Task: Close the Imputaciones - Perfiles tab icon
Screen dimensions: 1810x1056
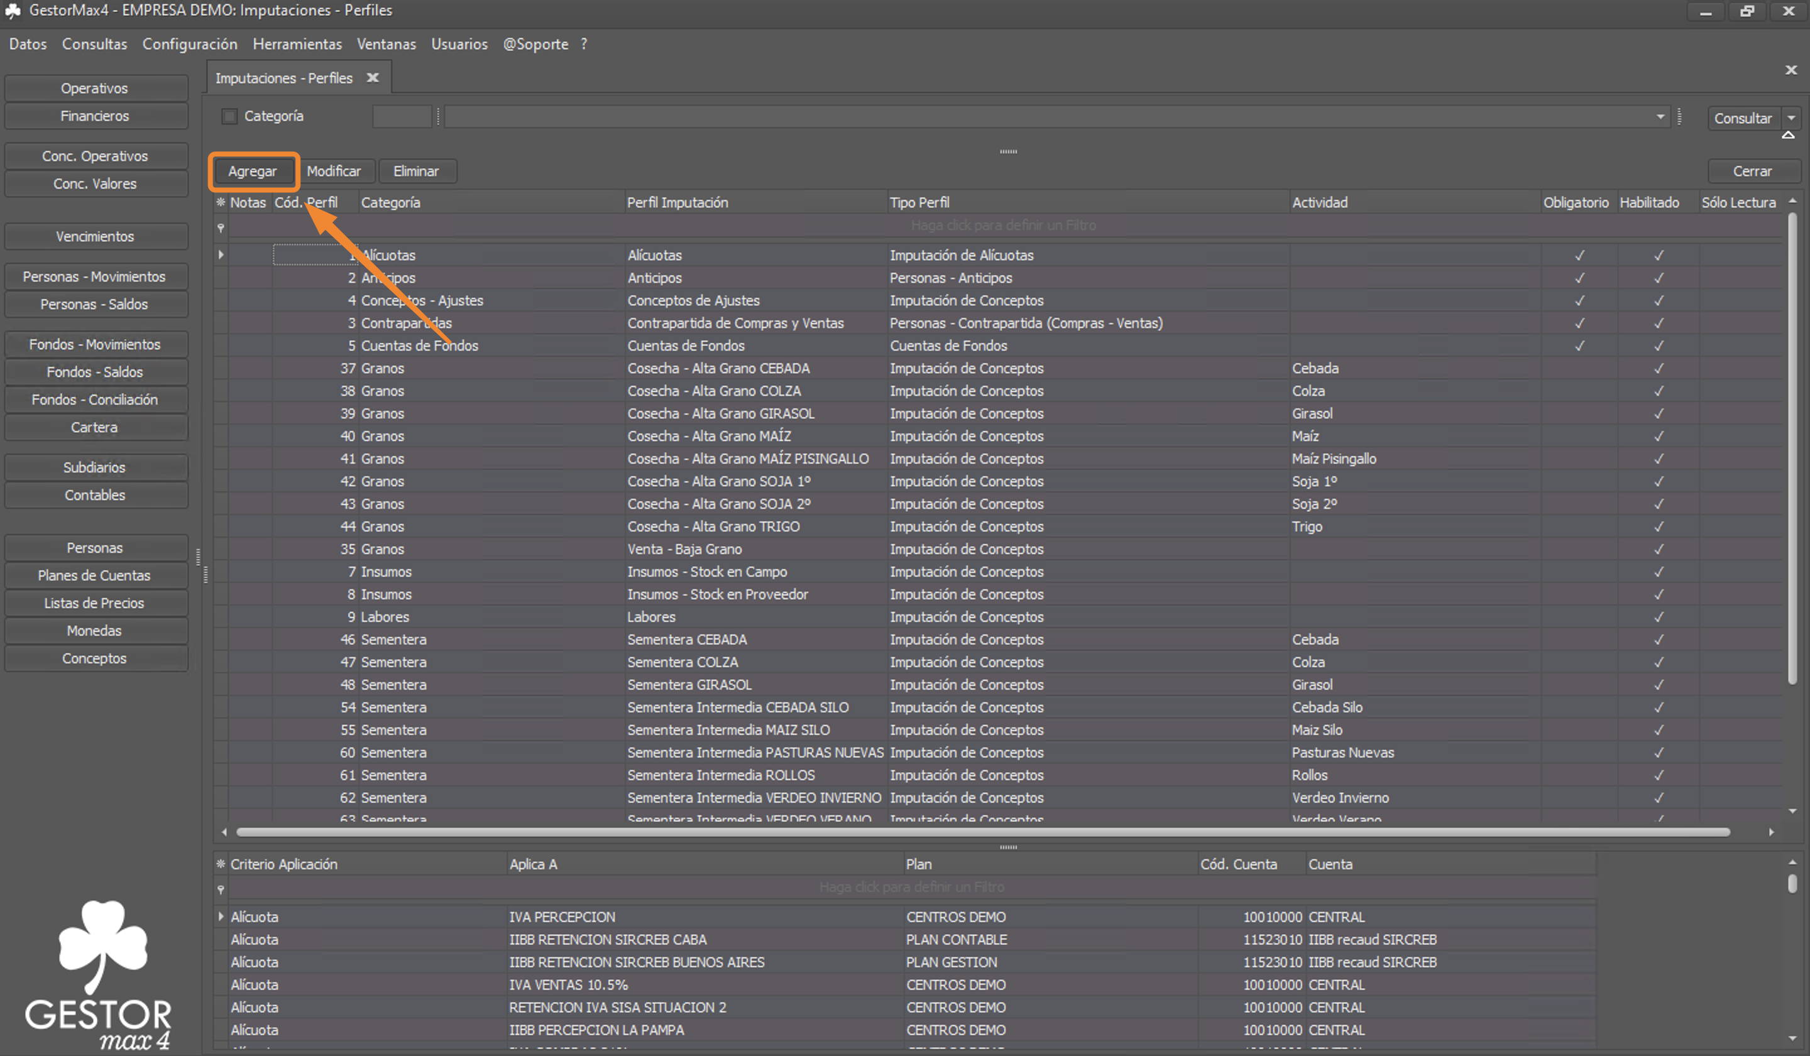Action: pos(373,77)
